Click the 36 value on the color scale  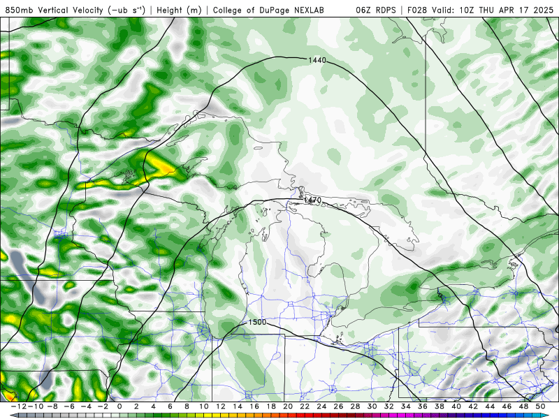pos(423,406)
